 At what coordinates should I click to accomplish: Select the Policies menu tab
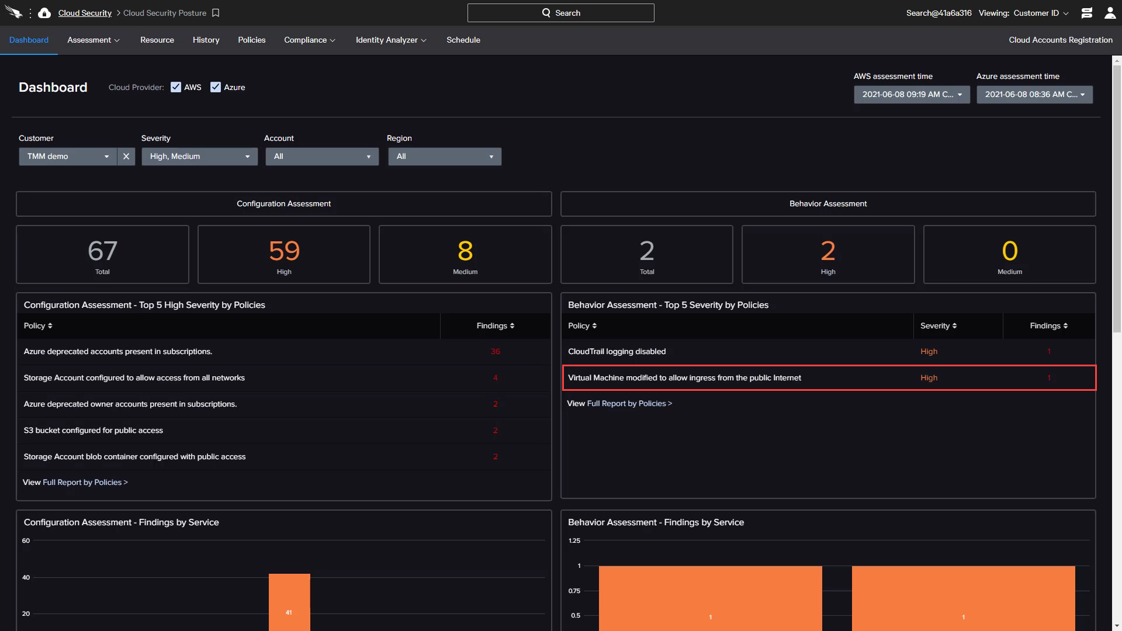point(251,39)
